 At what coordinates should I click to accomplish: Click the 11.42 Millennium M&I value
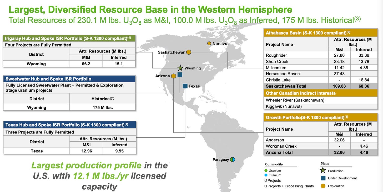pos(339,68)
